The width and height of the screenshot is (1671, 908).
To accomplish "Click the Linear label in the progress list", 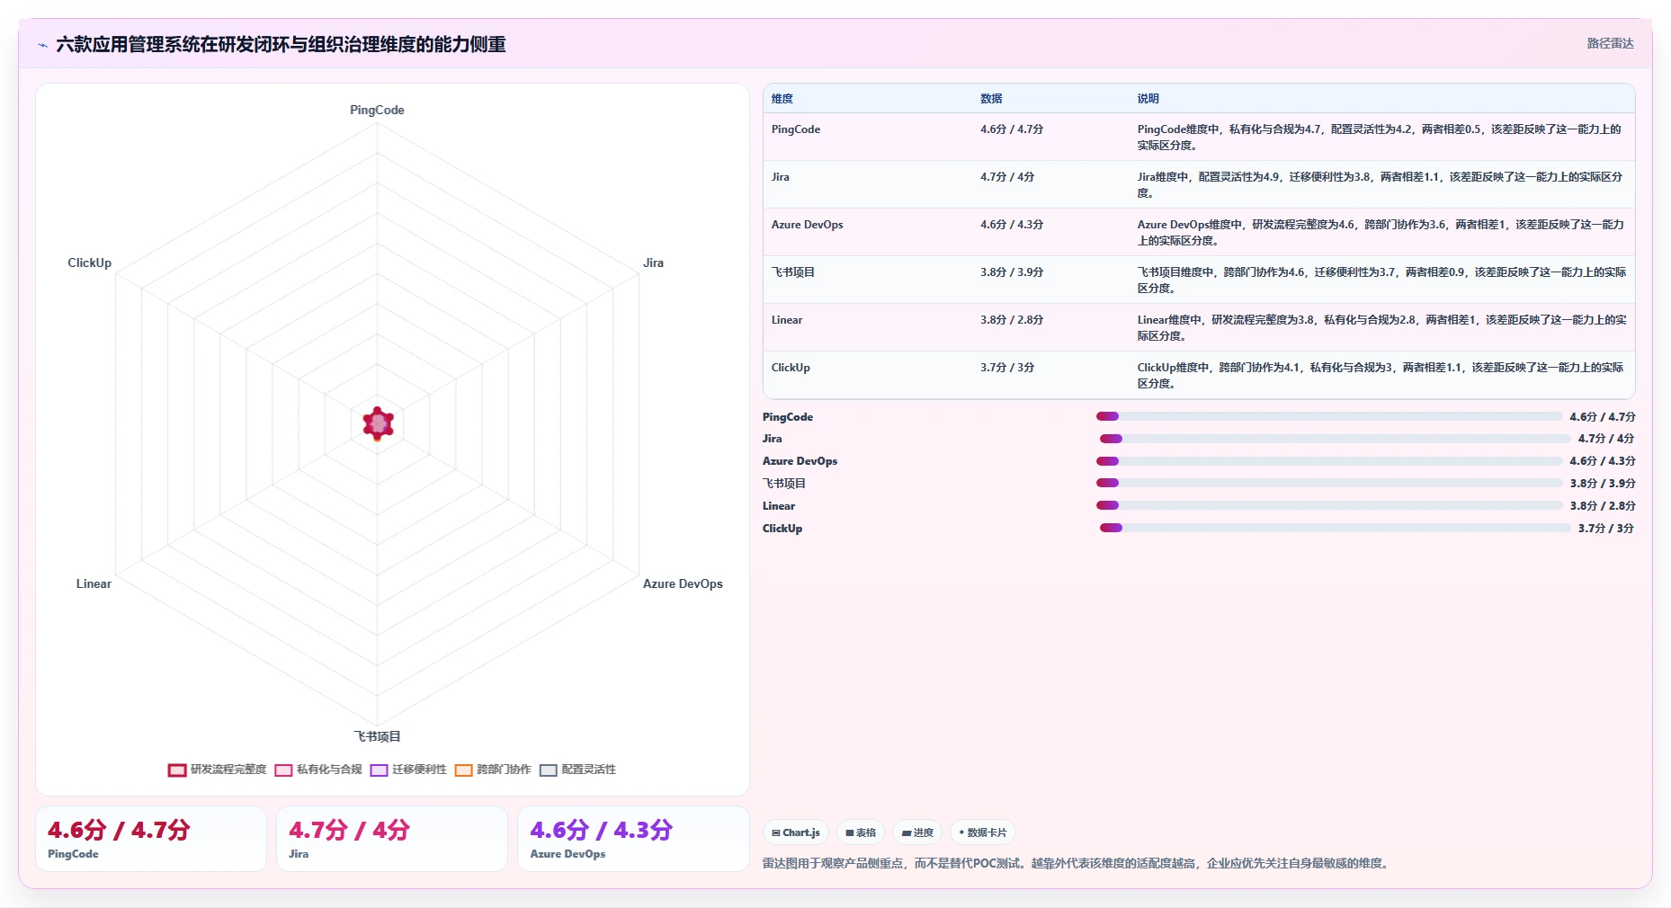I will [779, 506].
